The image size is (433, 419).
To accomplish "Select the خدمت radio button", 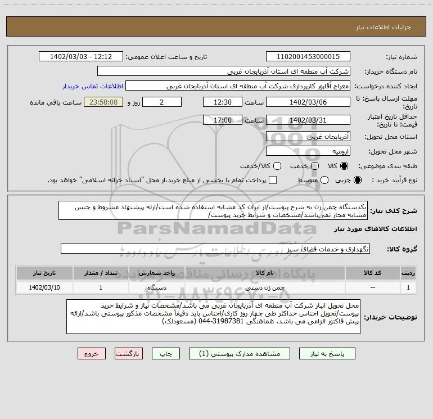I will coord(315,166).
